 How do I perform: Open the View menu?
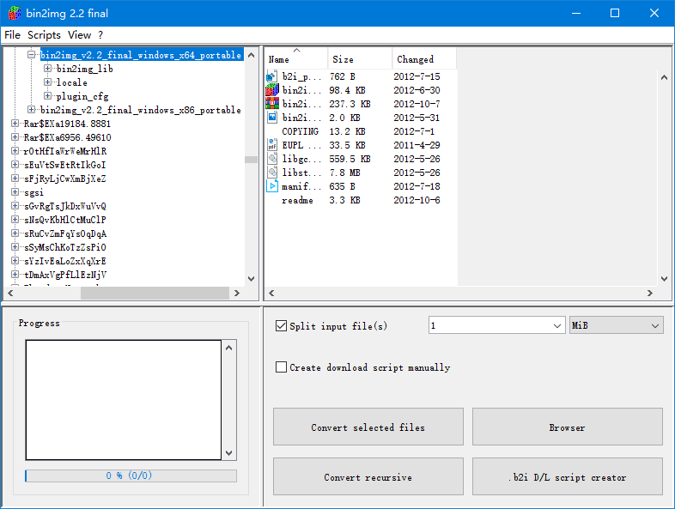click(x=80, y=35)
